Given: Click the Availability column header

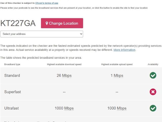Looking at the screenshot, I should (153, 65).
